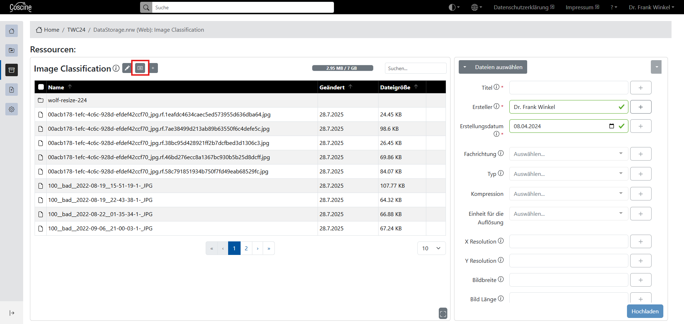Viewport: 684px width, 324px height.
Task: Click the Titel input field
Action: 568,88
